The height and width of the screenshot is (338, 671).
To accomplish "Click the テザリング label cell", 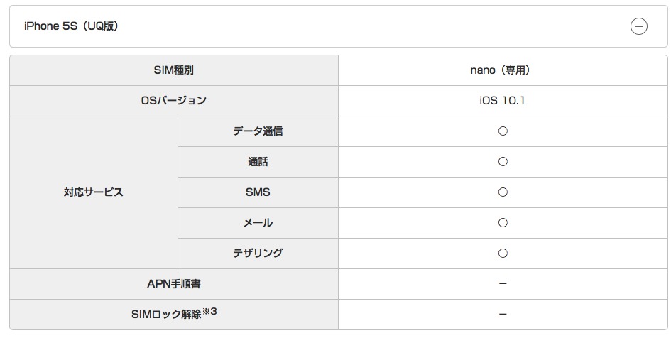I will [x=258, y=253].
